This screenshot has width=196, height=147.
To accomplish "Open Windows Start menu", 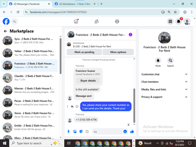I will [x=5, y=143].
